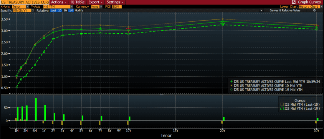Click the 1M dashed-curve data point at 1Y
The image size is (324, 139).
[44, 52]
